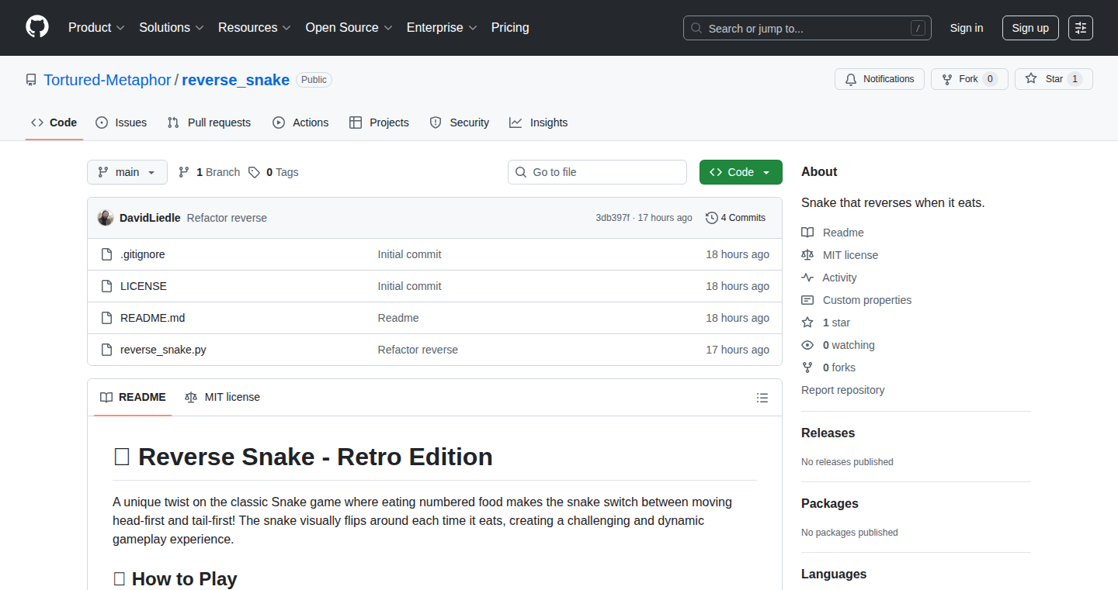Click the clock icon beside 4 Commits
The width and height of the screenshot is (1118, 590).
tap(711, 218)
